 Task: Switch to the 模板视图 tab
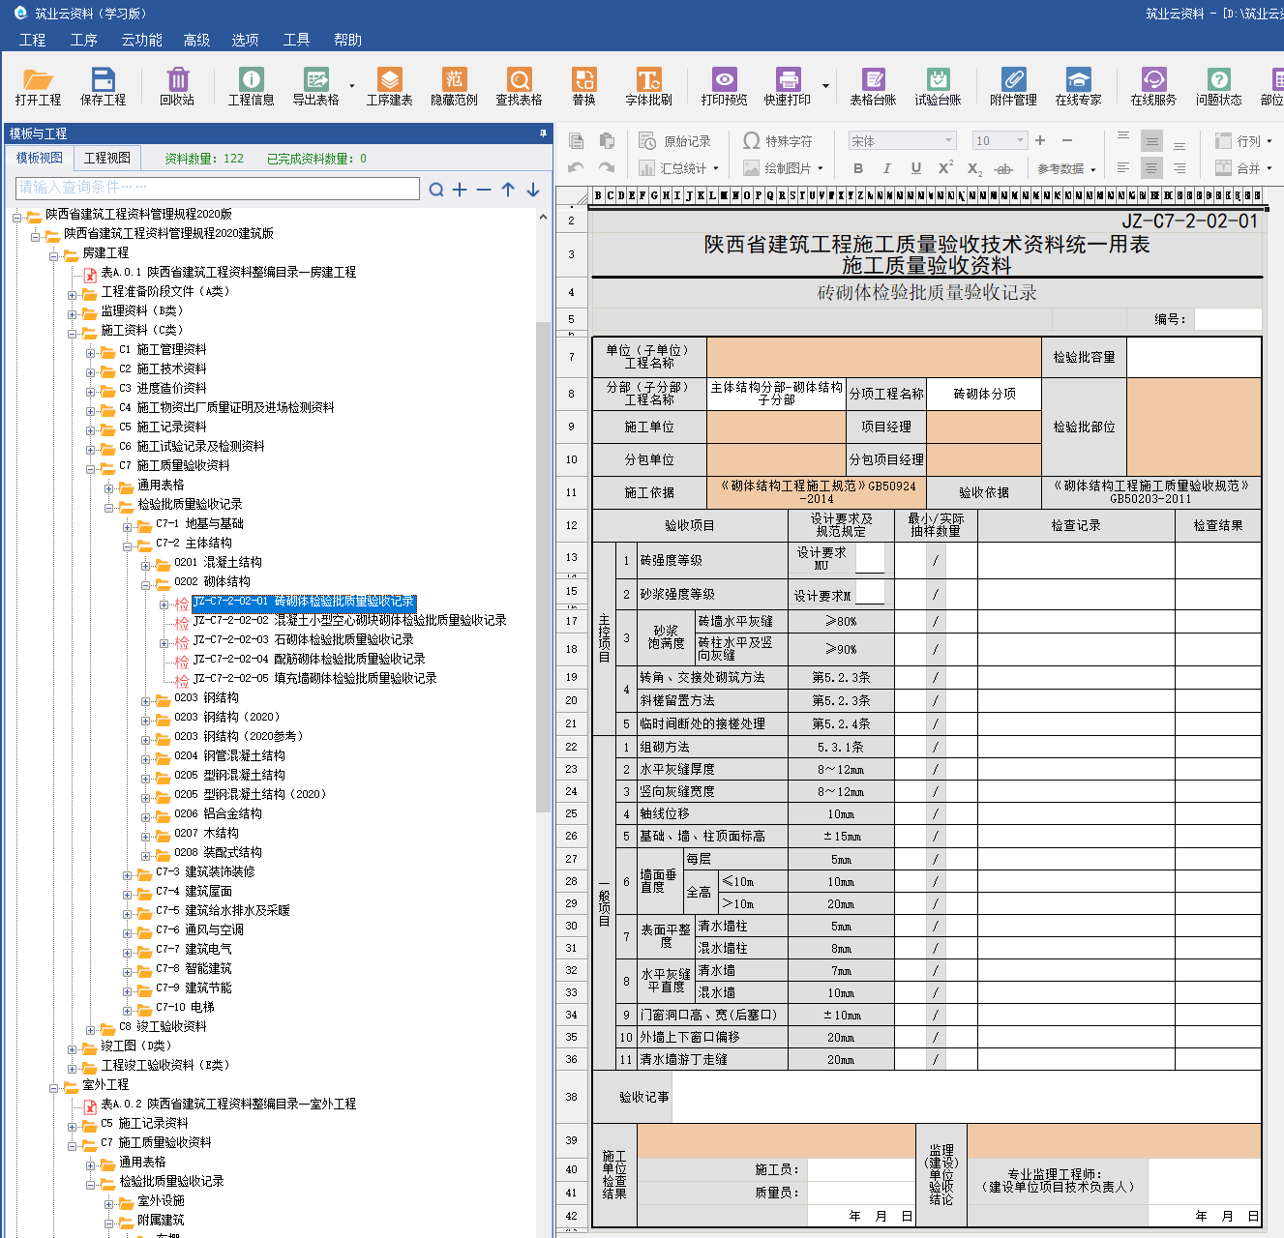click(x=40, y=158)
